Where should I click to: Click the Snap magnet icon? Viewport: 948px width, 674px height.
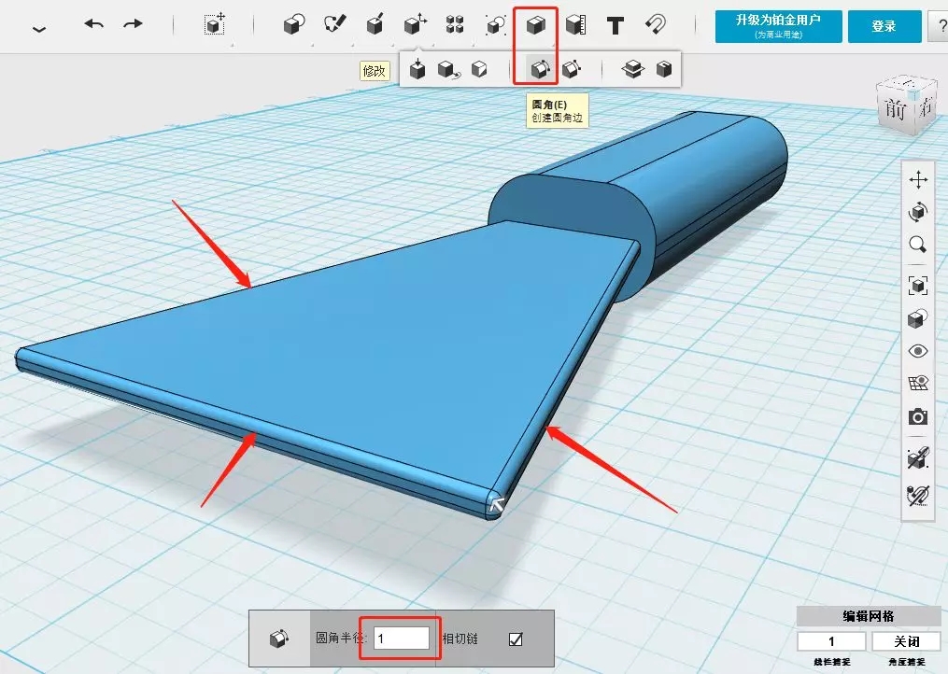click(656, 25)
